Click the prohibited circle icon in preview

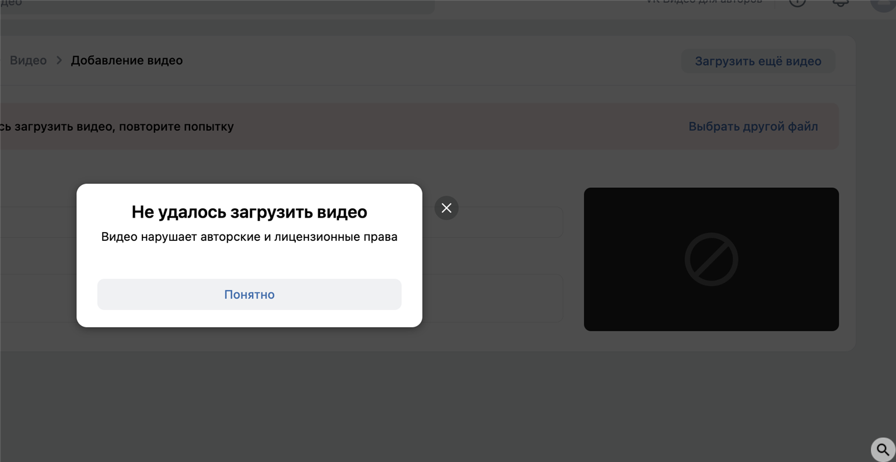pos(711,259)
